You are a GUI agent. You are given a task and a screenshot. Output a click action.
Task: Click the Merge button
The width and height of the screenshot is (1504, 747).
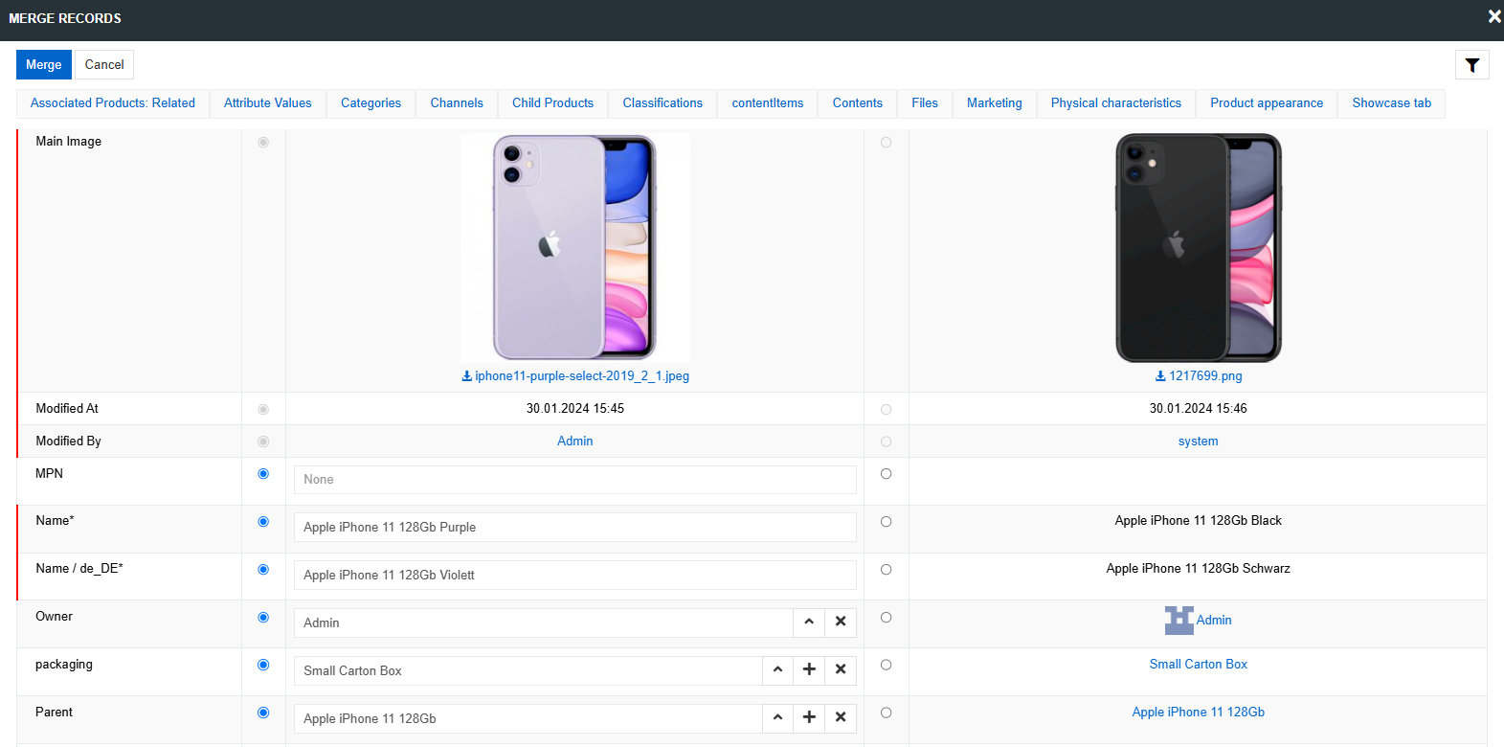[43, 65]
